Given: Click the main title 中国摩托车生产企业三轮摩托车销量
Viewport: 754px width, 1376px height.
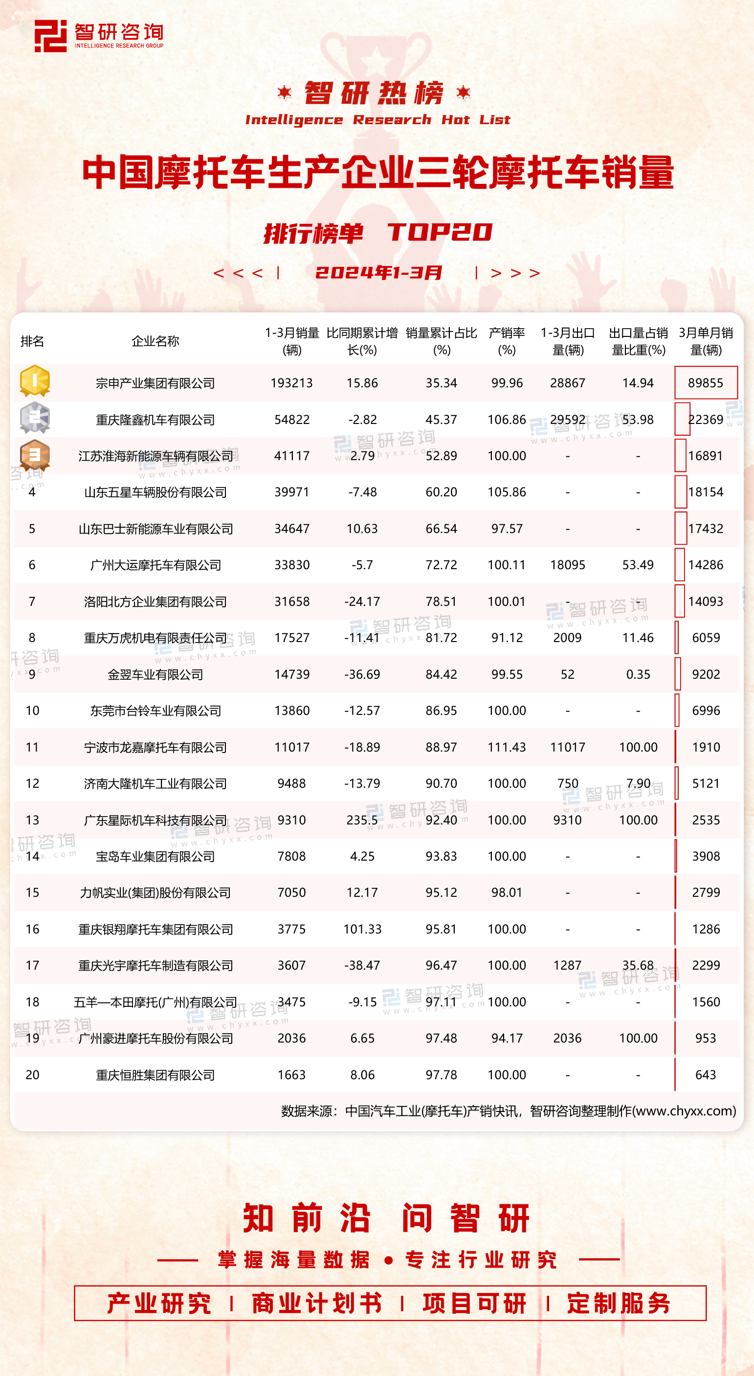Looking at the screenshot, I should tap(377, 173).
